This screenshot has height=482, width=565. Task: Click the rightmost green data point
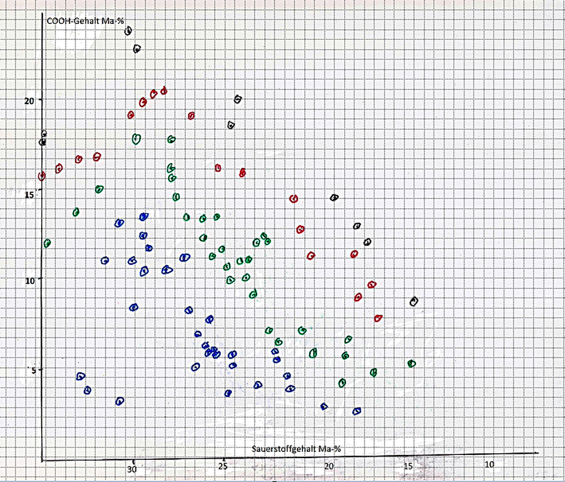point(412,364)
